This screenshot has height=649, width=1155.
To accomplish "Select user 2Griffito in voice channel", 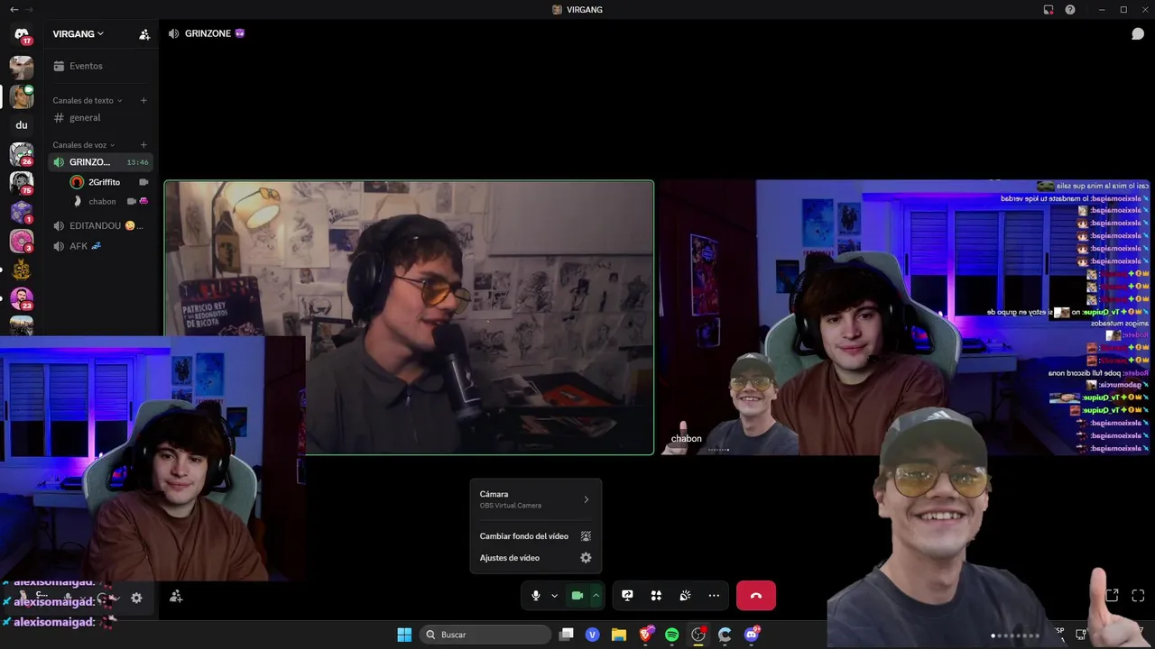I will tap(109, 182).
